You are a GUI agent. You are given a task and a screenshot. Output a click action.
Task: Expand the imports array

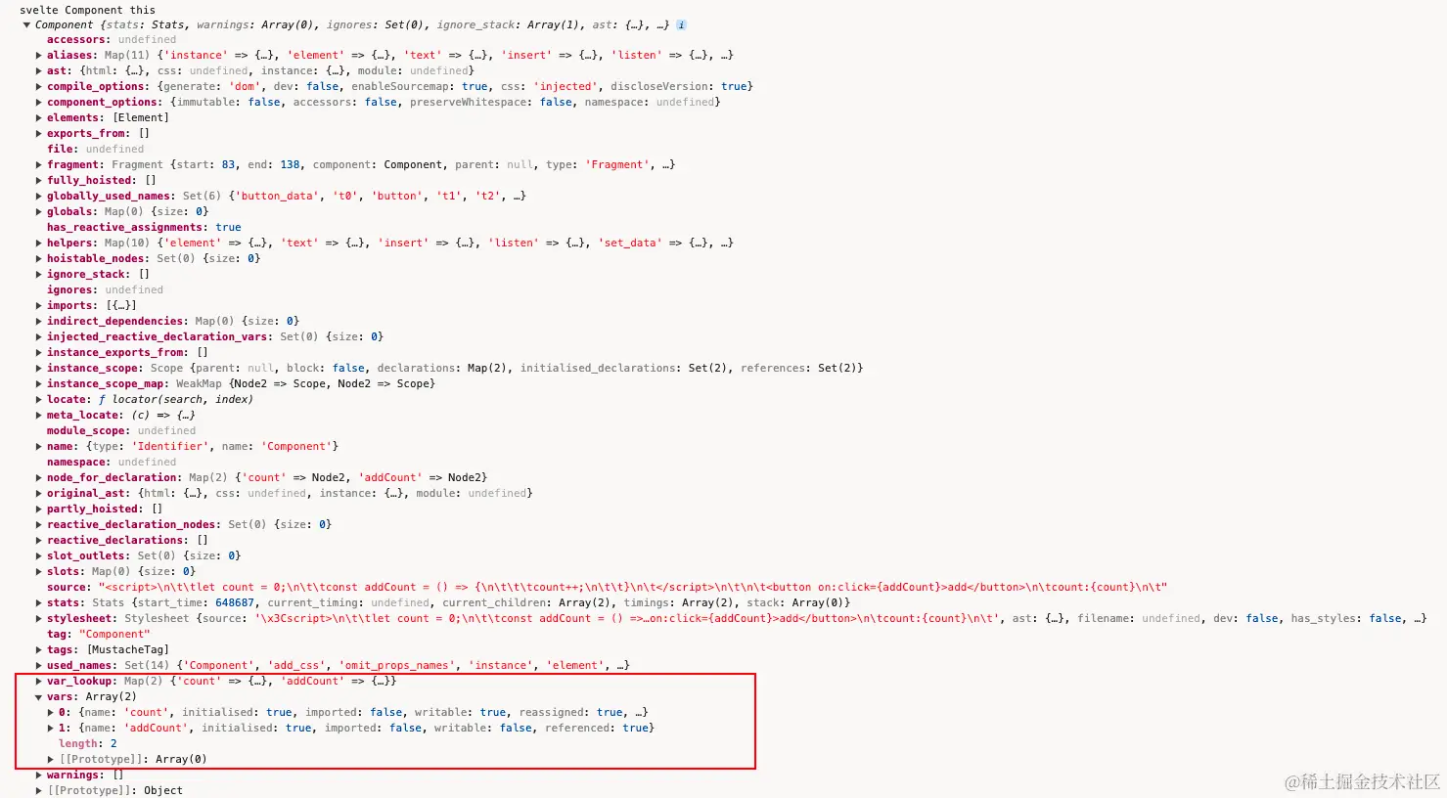(38, 306)
